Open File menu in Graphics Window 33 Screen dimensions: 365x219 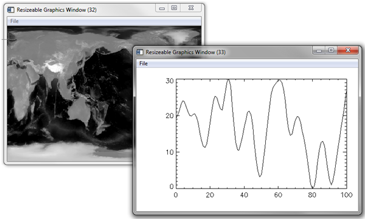[144, 63]
